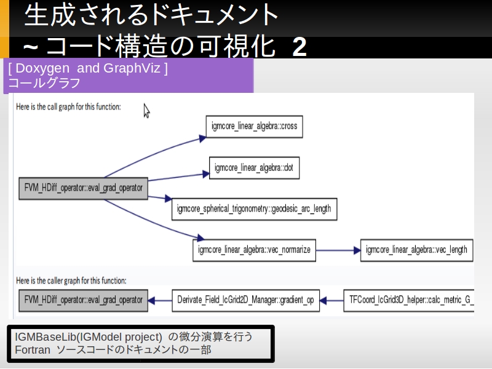Click the igmcore_linear_algebra::cross node

(x=254, y=126)
